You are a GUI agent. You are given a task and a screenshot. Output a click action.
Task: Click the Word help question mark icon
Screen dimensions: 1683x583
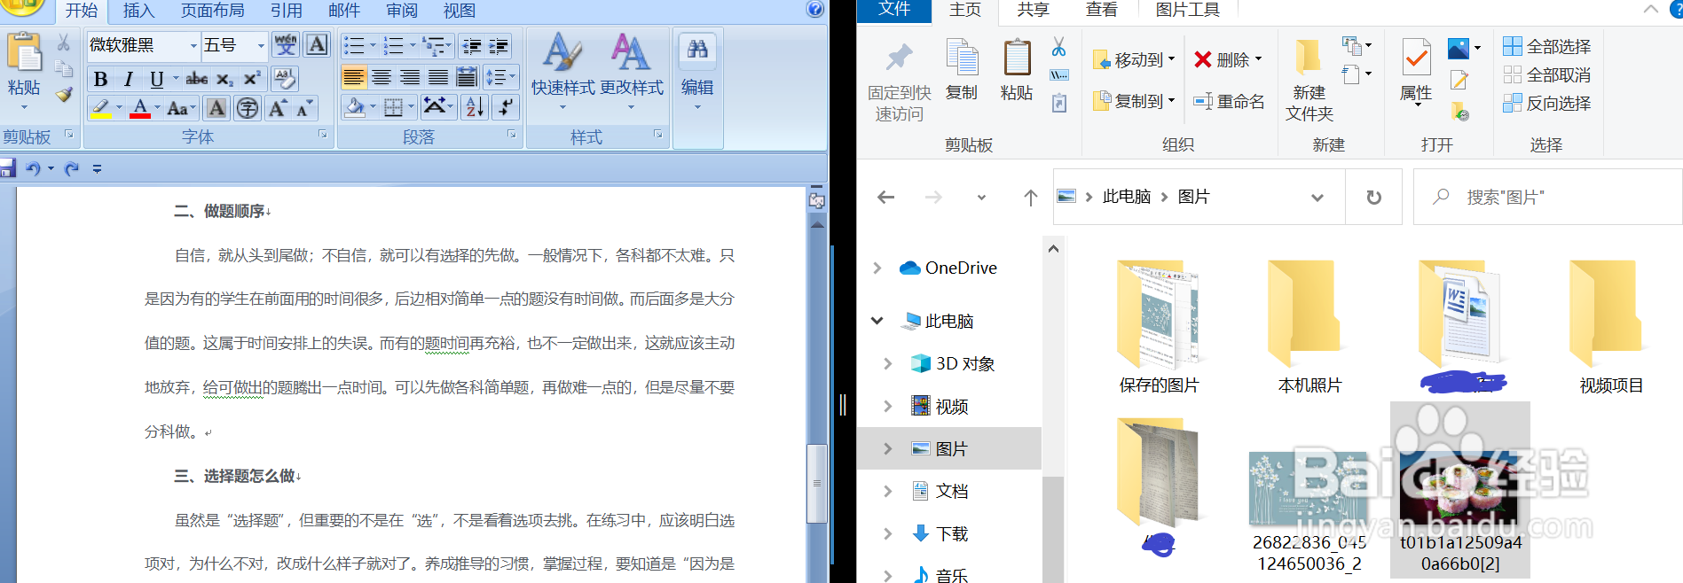[815, 9]
